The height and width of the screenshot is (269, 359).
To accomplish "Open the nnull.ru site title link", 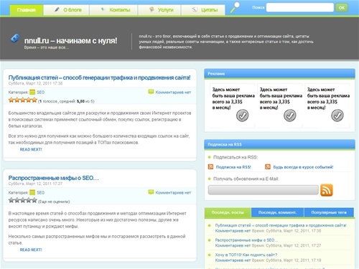I will pyautogui.click(x=70, y=41).
